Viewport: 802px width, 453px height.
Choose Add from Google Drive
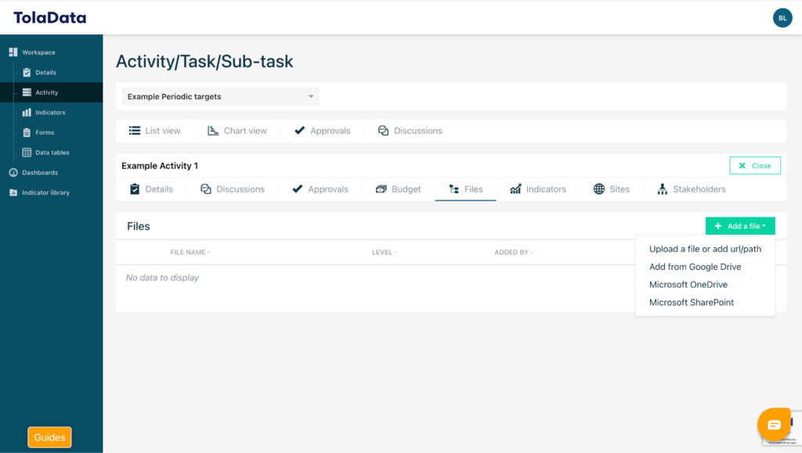695,267
